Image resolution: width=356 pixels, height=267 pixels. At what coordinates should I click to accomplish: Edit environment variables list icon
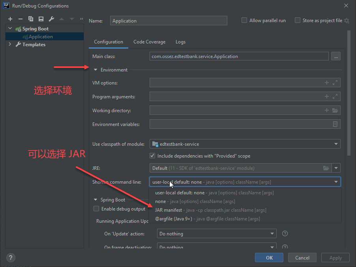335,124
